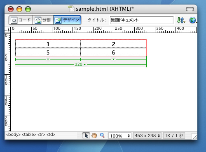
Task: Switch to Code view (コード)
Action: pos(21,20)
